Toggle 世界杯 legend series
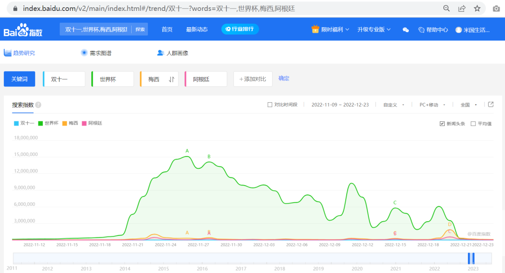Image resolution: width=505 pixels, height=273 pixels. pos(48,123)
